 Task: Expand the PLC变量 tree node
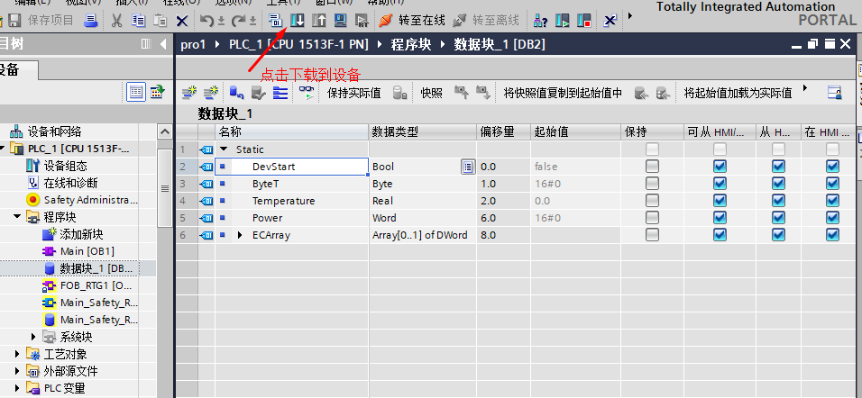[x=17, y=388]
